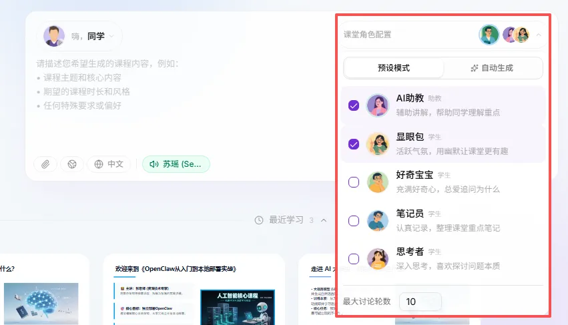This screenshot has width=568, height=325.
Task: Check the 好奇宝宝 checkbox
Action: point(354,182)
